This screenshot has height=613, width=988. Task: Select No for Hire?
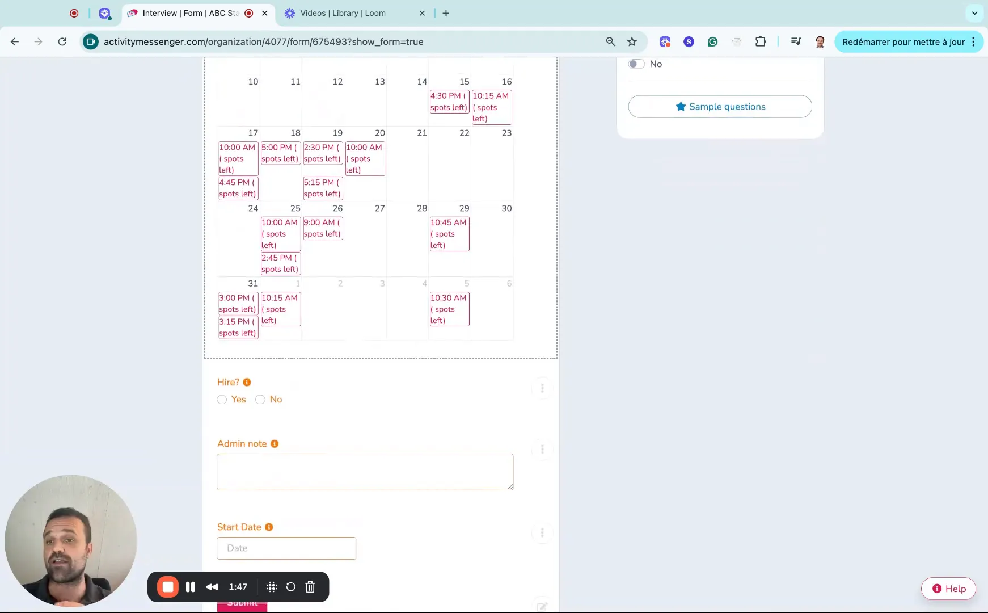click(260, 400)
